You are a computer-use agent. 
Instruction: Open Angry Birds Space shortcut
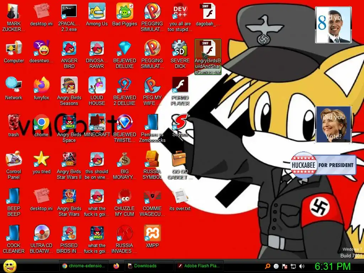click(69, 128)
